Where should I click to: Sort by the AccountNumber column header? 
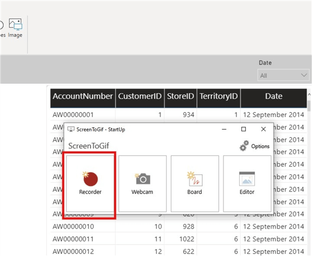tap(83, 96)
